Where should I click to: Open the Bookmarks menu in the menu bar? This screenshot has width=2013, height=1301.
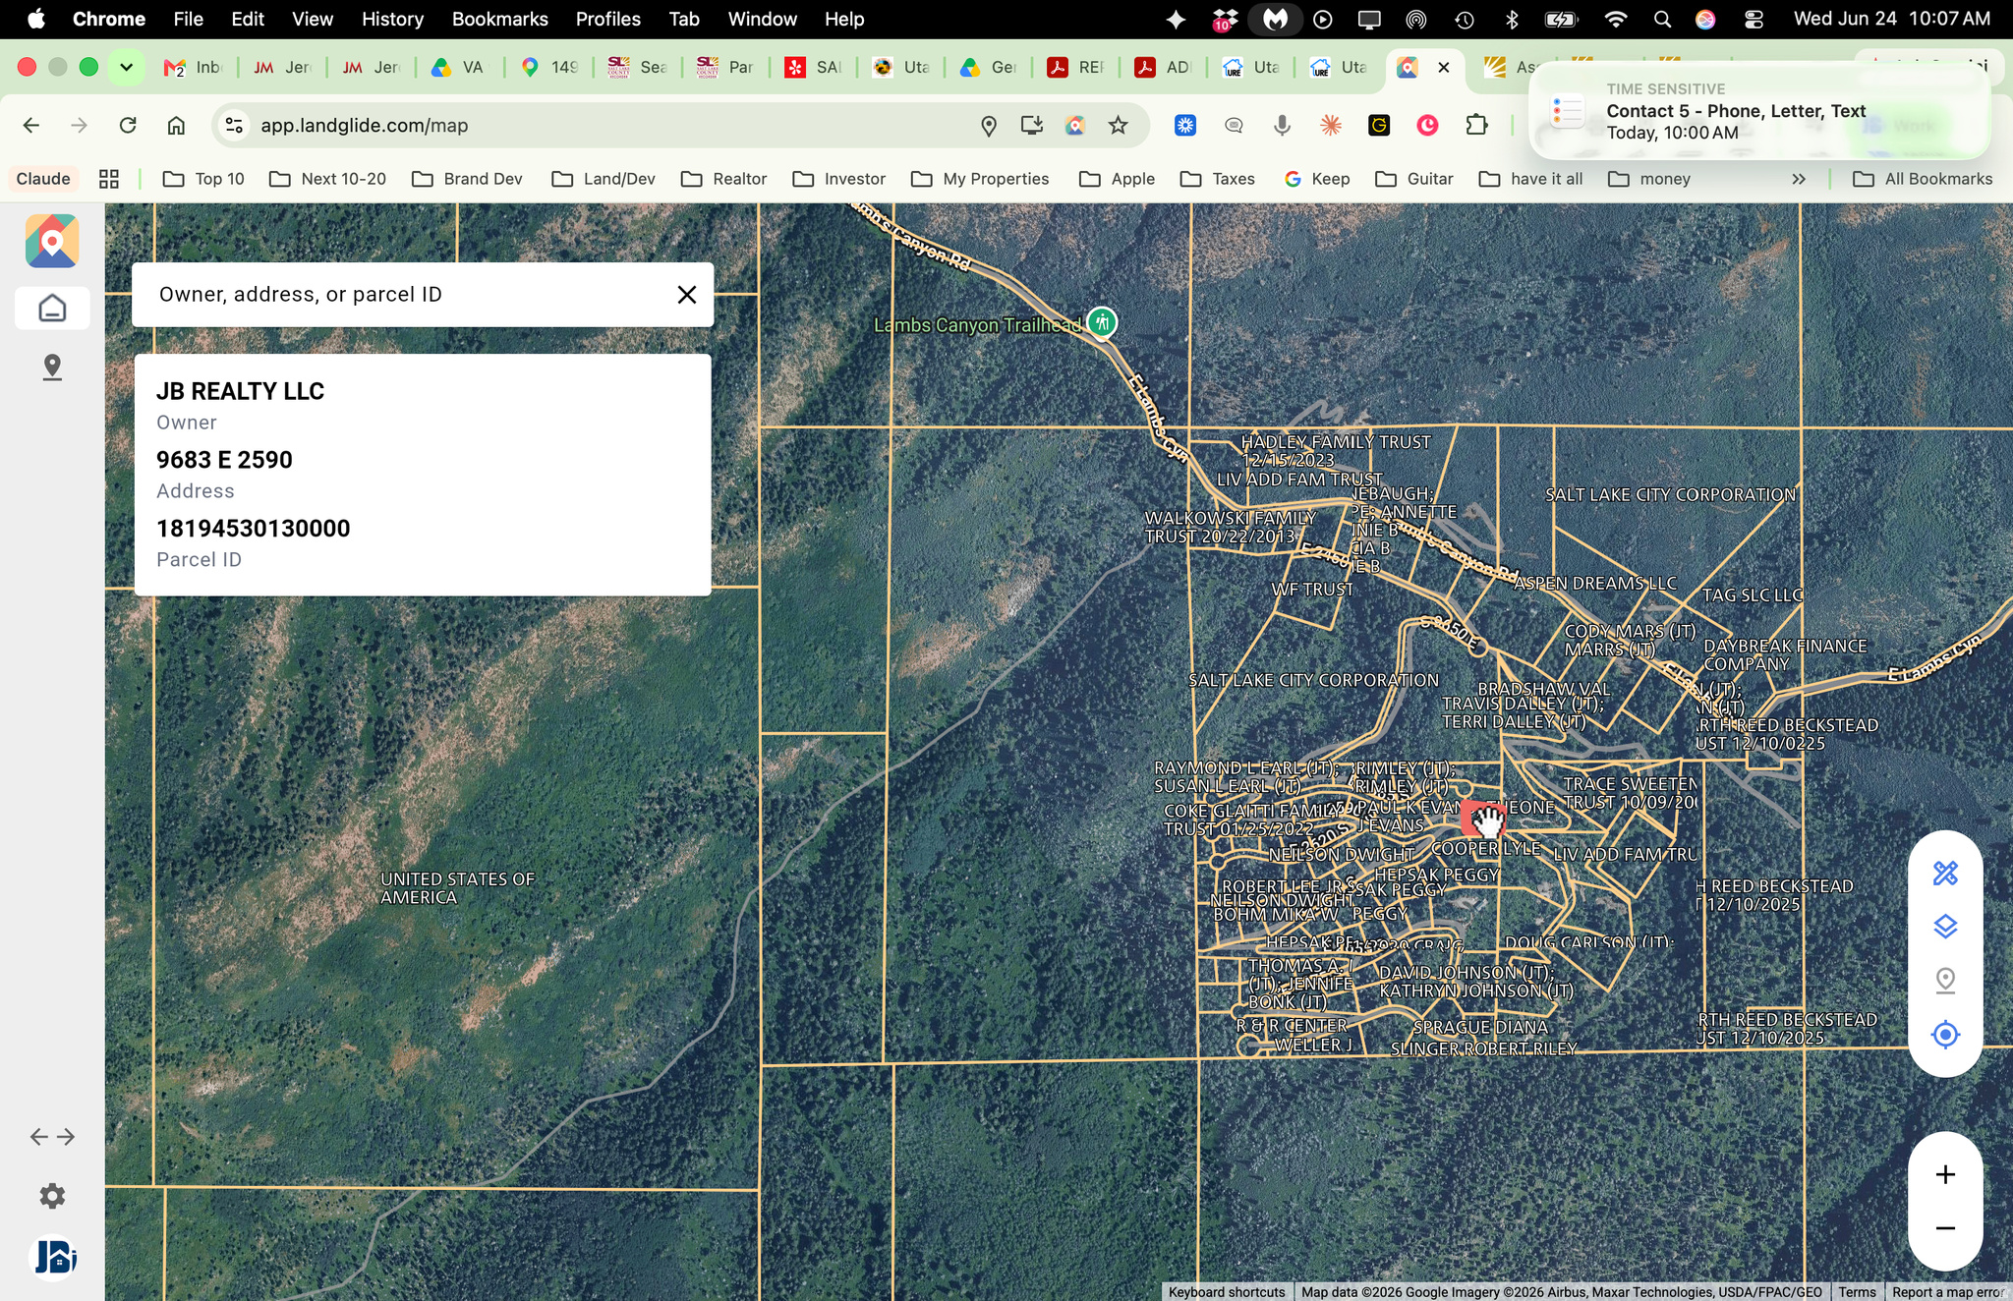(x=499, y=19)
